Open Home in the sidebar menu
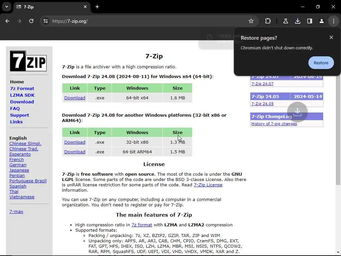This screenshot has width=341, height=256. click(x=17, y=82)
